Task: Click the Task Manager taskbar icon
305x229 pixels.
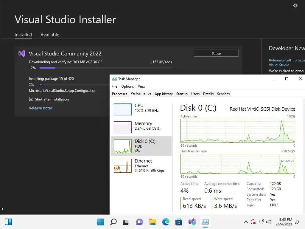Action: pos(205,222)
